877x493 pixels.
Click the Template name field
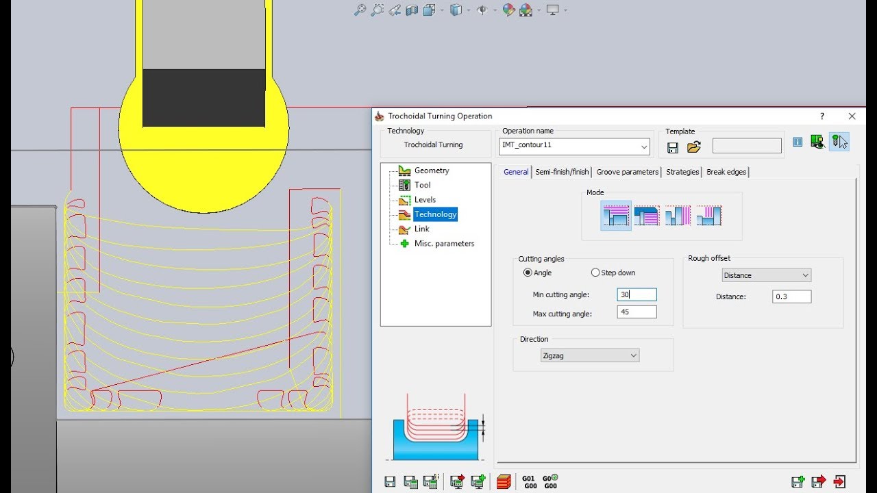pos(747,146)
